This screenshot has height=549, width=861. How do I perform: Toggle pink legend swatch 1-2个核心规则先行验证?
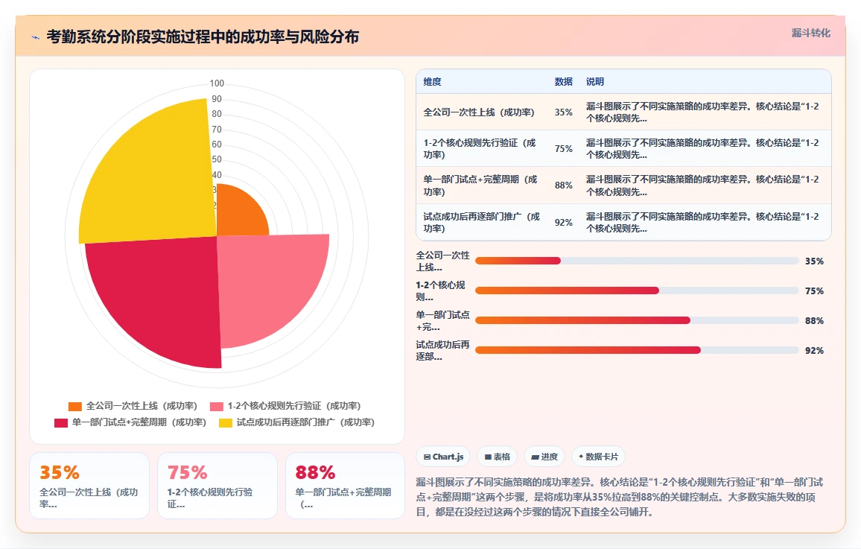click(x=216, y=406)
